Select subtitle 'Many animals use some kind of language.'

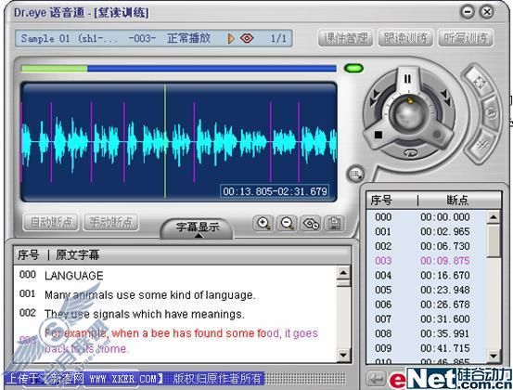click(175, 294)
